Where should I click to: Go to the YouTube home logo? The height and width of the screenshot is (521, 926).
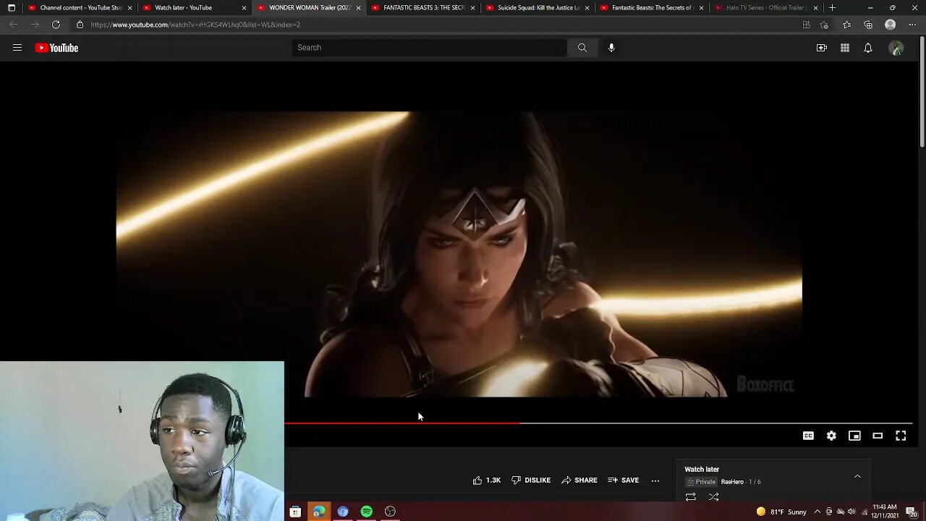(x=56, y=48)
